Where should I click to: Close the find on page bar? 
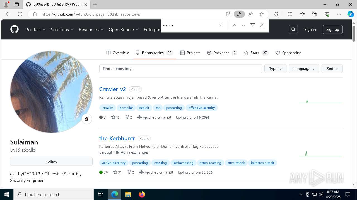[x=262, y=25]
